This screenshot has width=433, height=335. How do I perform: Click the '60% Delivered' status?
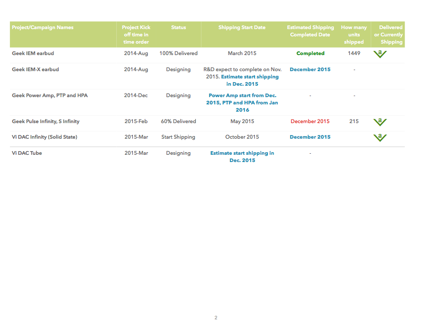point(179,121)
